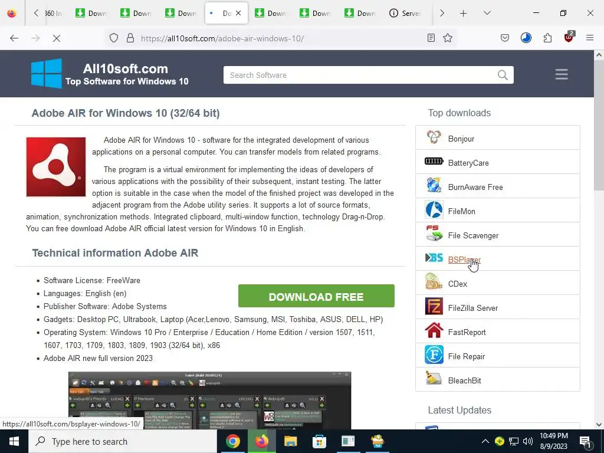Open the extensions puzzle piece icon
This screenshot has width=604, height=453.
547,38
